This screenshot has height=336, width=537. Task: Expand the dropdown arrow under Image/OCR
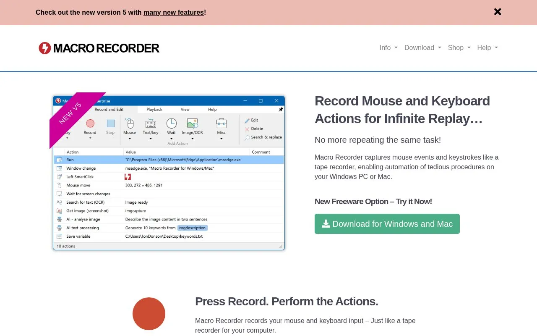point(192,139)
